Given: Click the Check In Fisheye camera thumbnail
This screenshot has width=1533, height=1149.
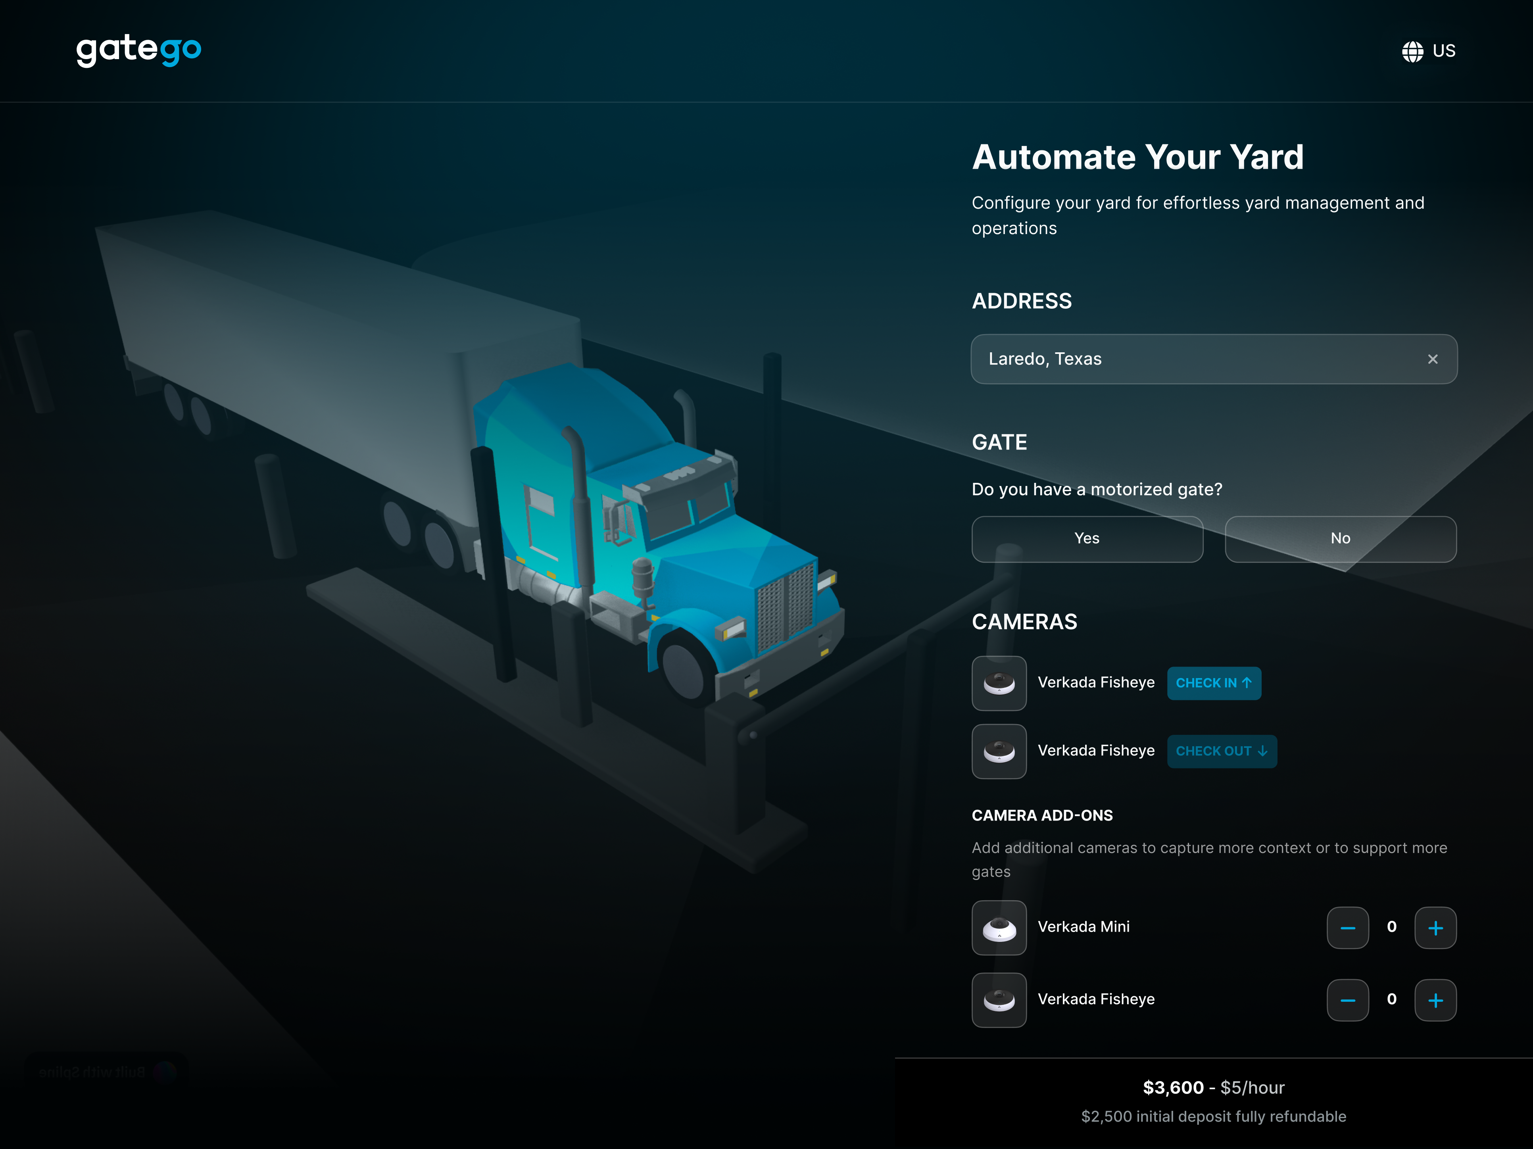Looking at the screenshot, I should (x=999, y=683).
